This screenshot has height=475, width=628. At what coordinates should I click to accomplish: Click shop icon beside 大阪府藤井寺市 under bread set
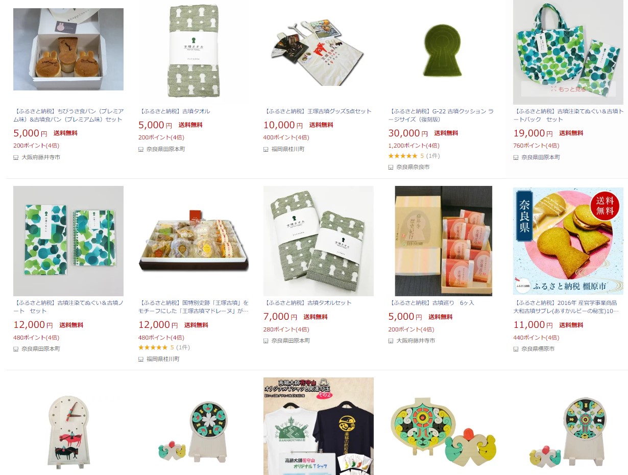[16, 157]
